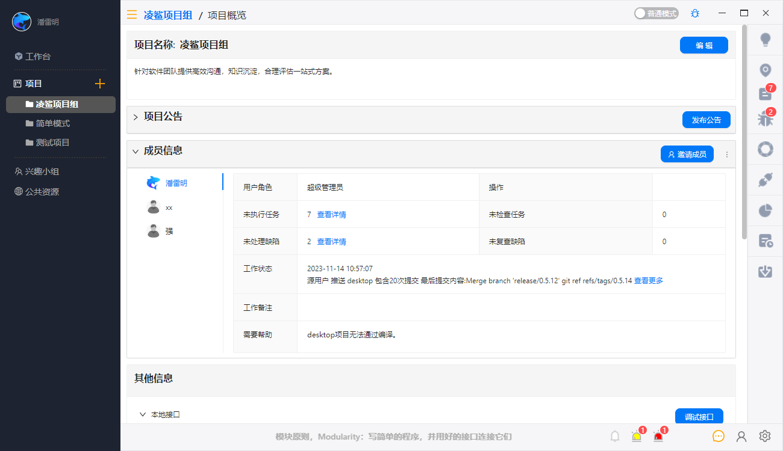Open the debug bug icon in title bar
This screenshot has height=451, width=783.
695,13
